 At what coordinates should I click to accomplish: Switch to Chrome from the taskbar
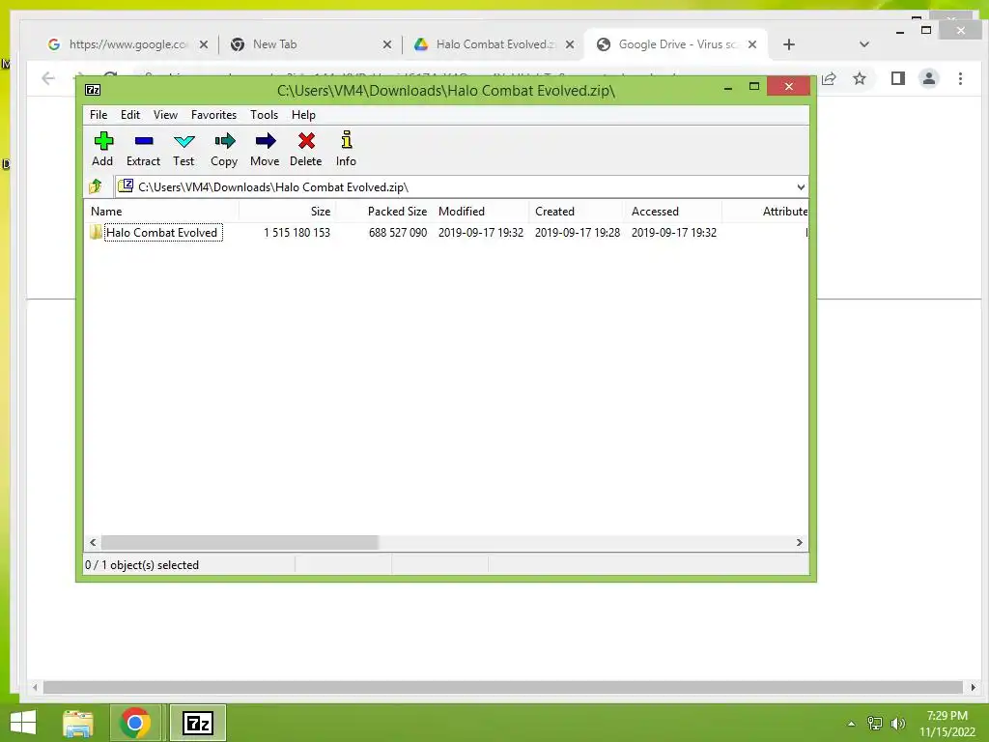point(135,723)
